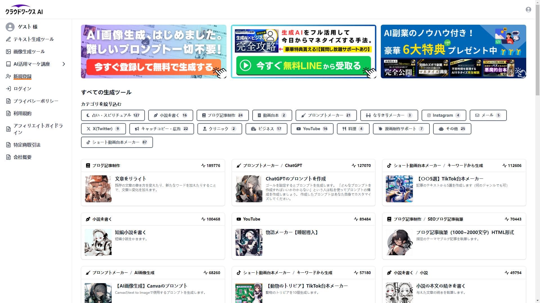Open the プライバシーポリシー document icon

pos(8,101)
